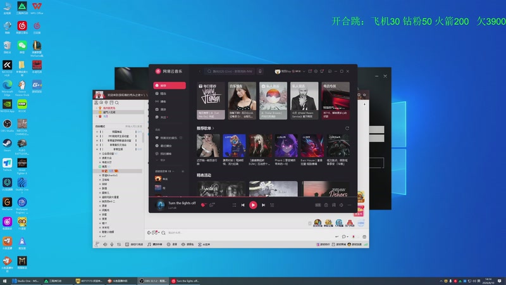
Task: Open WPS Office desktop icon
Action: click(37, 8)
